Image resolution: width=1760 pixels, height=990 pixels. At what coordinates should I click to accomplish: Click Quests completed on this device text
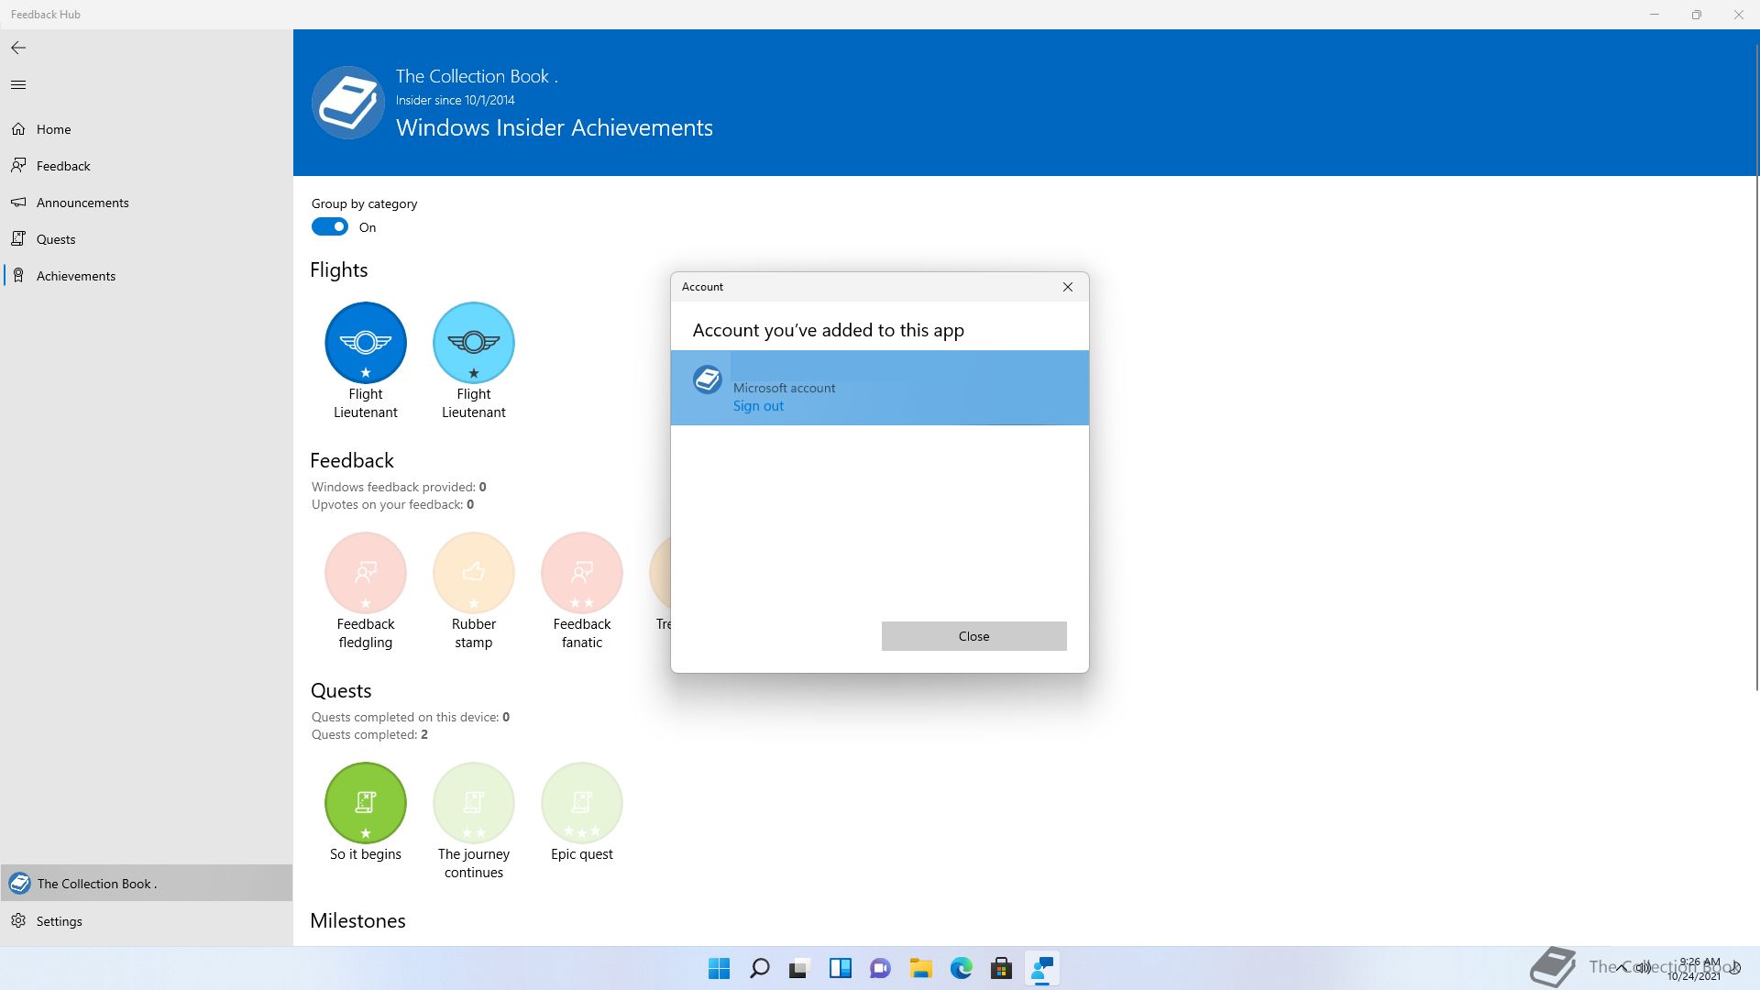pos(410,718)
